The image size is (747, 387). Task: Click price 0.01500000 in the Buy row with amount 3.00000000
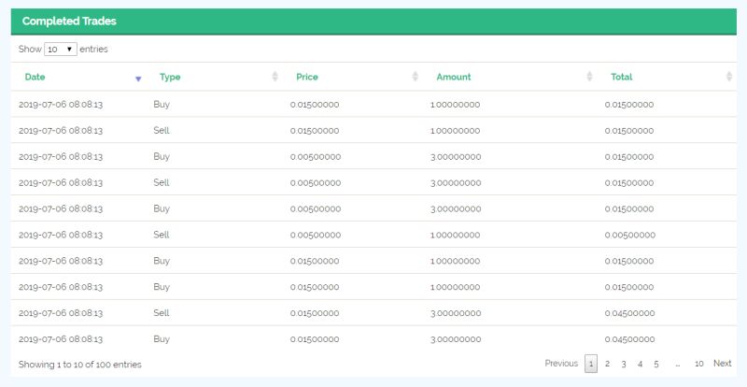pos(315,339)
